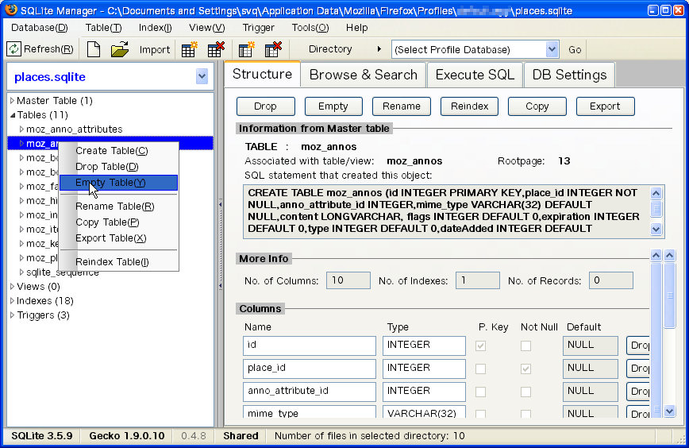Viewport: 689px width, 448px height.
Task: Click the VARCHAR(32) type field
Action: tap(424, 412)
